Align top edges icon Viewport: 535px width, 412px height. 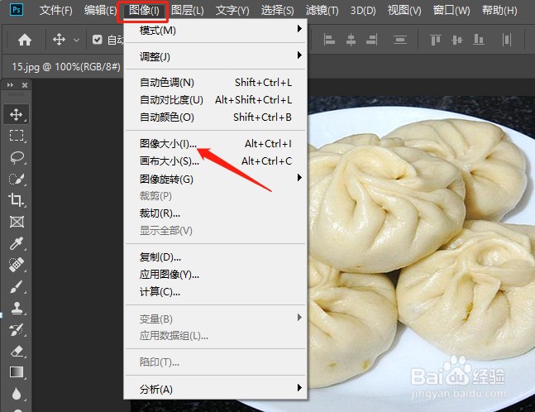[x=436, y=40]
